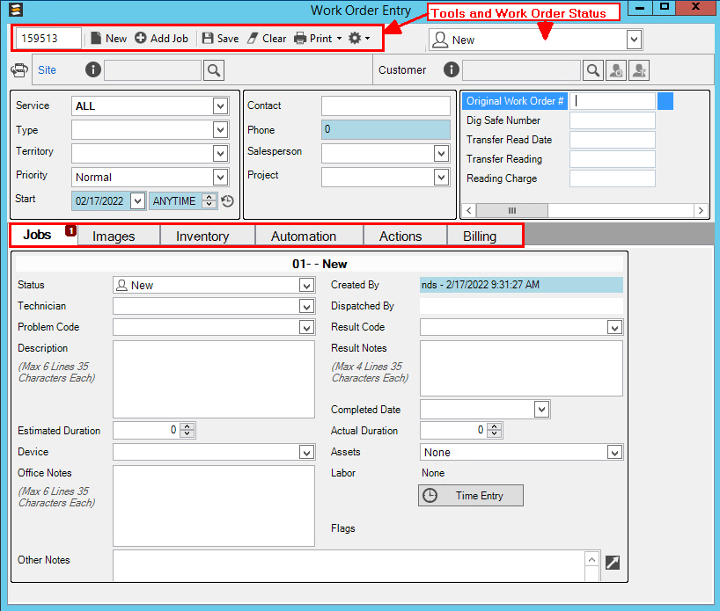Viewport: 720px width, 611px height.
Task: Click the New work order toolbar button
Action: [x=108, y=39]
